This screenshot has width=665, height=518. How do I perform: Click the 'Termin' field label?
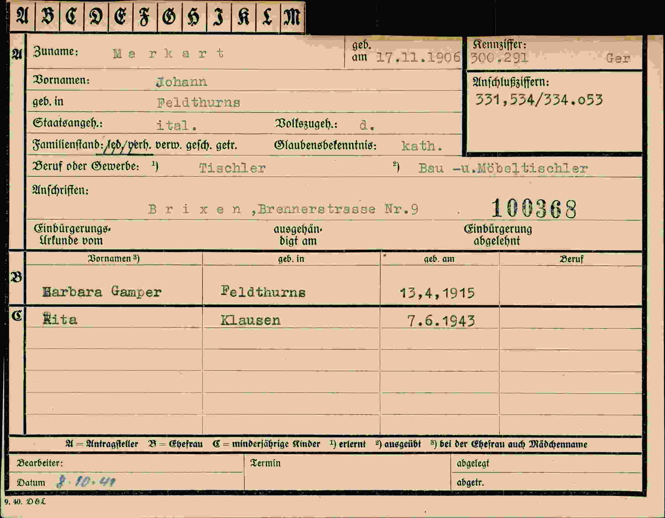point(265,463)
